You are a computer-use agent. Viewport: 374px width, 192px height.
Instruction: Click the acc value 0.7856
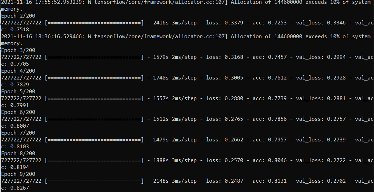coord(277,119)
